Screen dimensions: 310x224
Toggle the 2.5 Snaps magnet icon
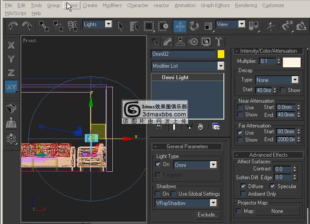287,26
